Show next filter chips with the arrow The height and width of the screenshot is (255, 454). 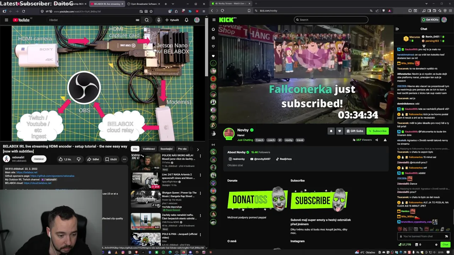tap(198, 149)
